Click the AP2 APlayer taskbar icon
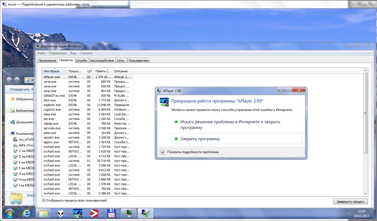This screenshot has height=221, width=377. (78, 213)
